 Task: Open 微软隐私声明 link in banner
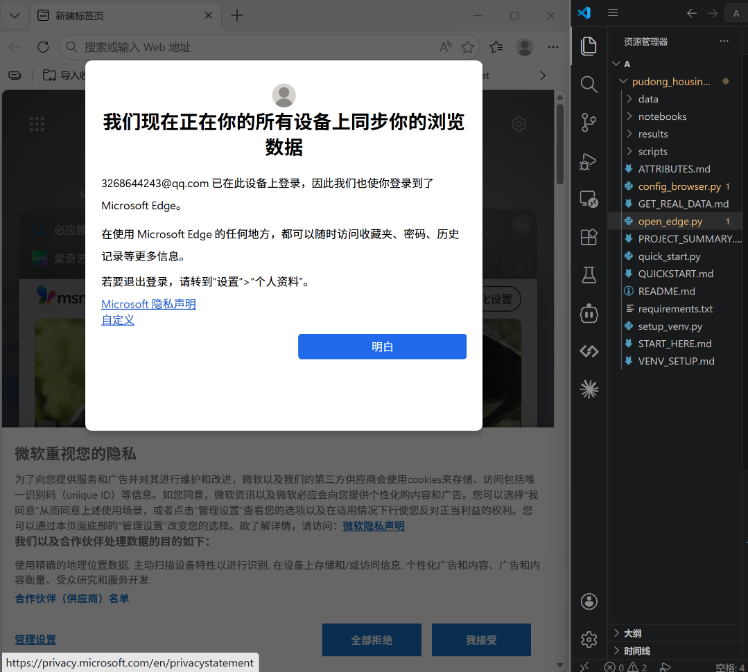tap(374, 526)
